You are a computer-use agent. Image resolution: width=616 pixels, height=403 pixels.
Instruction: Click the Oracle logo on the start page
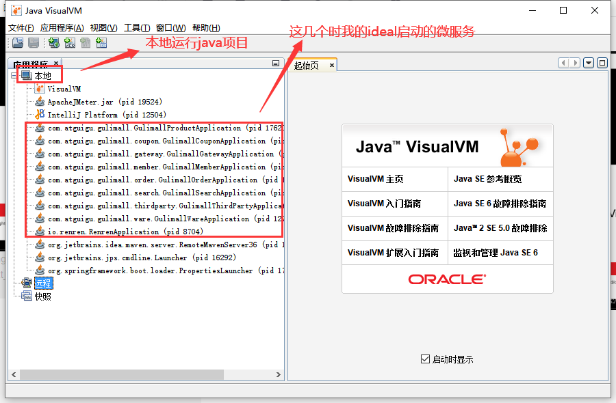coord(446,279)
